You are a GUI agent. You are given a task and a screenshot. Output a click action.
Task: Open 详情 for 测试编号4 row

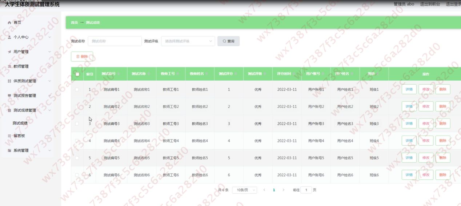click(x=409, y=141)
